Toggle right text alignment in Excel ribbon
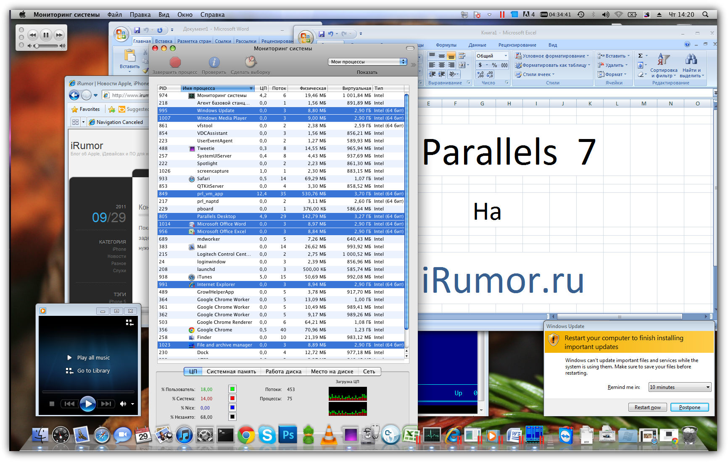This screenshot has height=462, width=728. (x=451, y=65)
